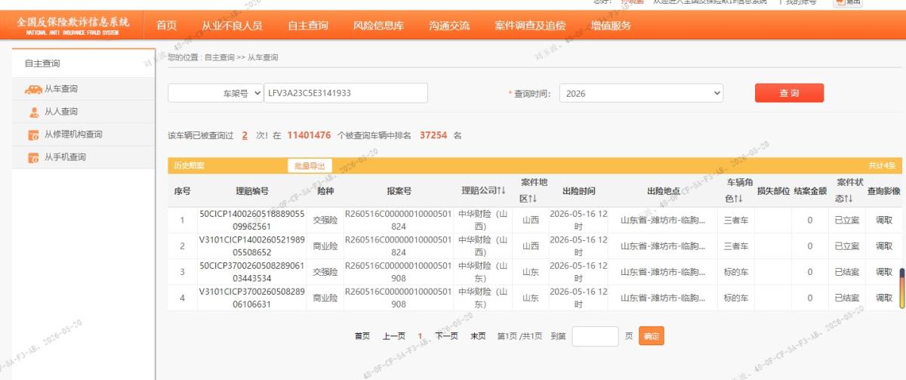906x380 pixels.
Task: Click 交强险 cell in row 3
Action: click(x=325, y=272)
